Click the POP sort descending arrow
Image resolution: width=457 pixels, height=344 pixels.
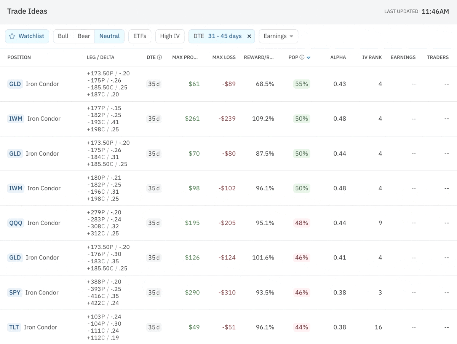308,58
